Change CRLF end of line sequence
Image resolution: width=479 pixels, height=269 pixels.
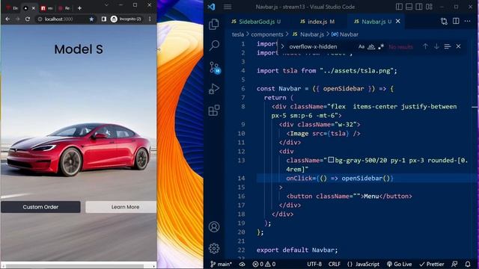[x=335, y=264]
